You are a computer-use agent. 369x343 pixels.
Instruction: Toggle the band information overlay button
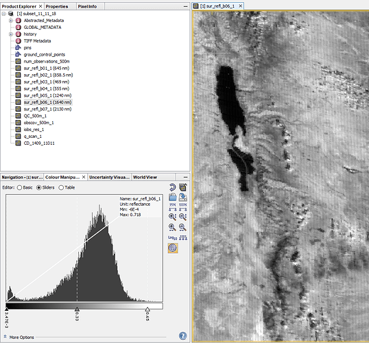click(173, 248)
